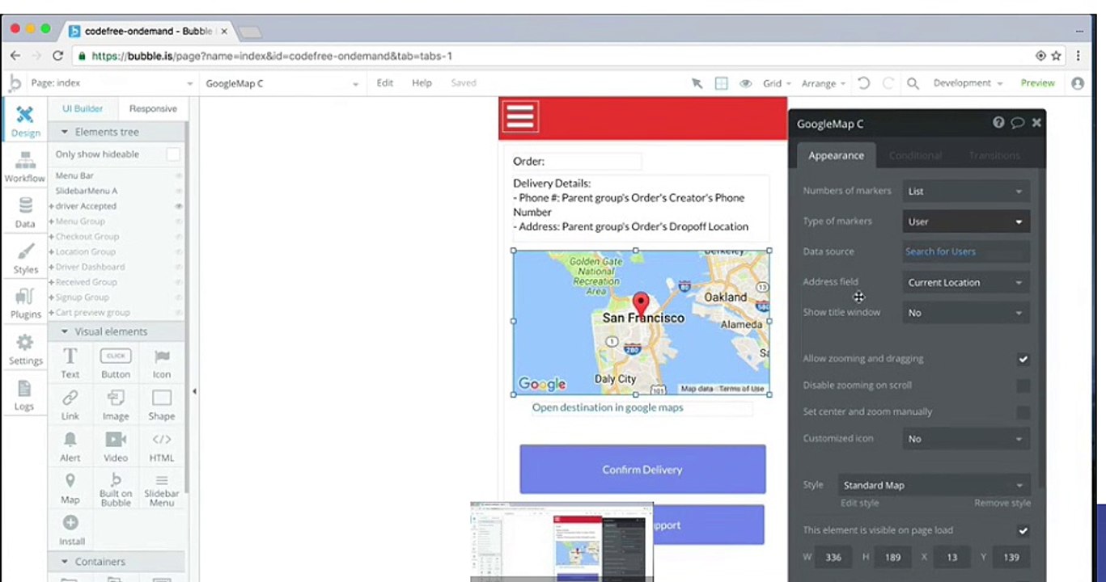The width and height of the screenshot is (1106, 582).
Task: Select the HTML visual element
Action: tap(162, 447)
